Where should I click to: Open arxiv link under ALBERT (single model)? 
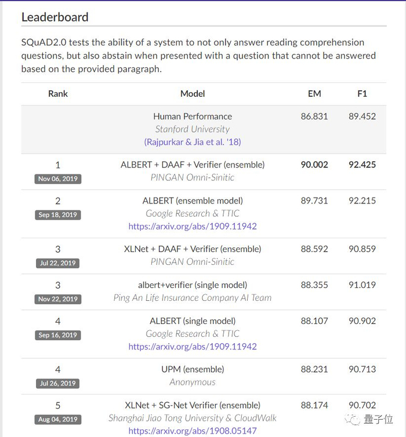193,346
